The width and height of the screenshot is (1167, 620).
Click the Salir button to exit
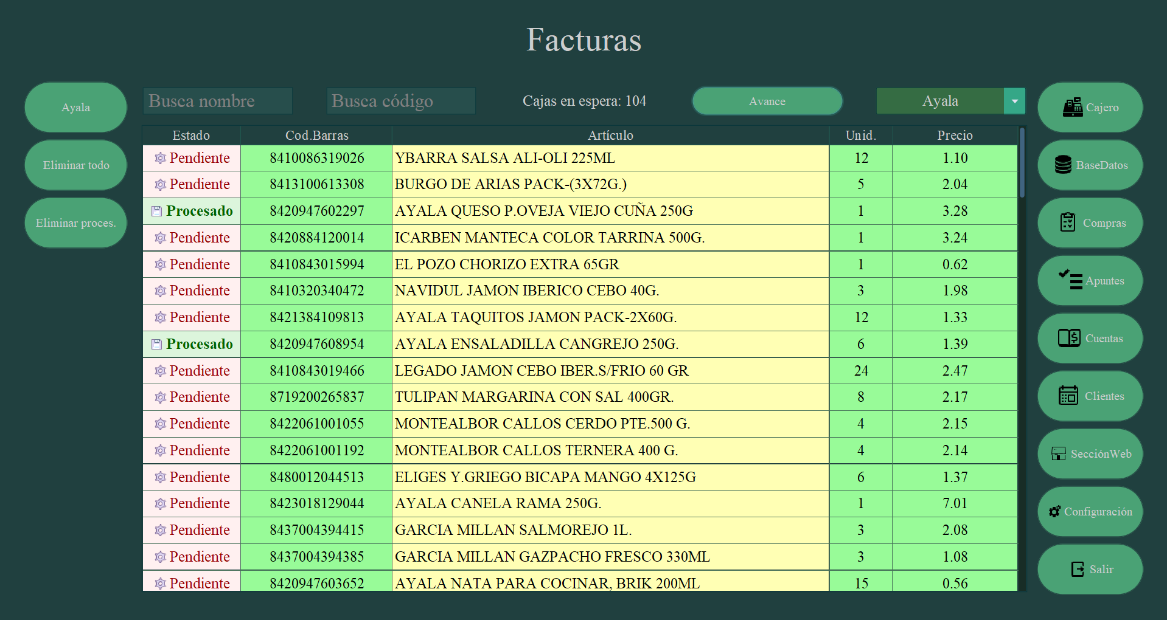[1090, 570]
